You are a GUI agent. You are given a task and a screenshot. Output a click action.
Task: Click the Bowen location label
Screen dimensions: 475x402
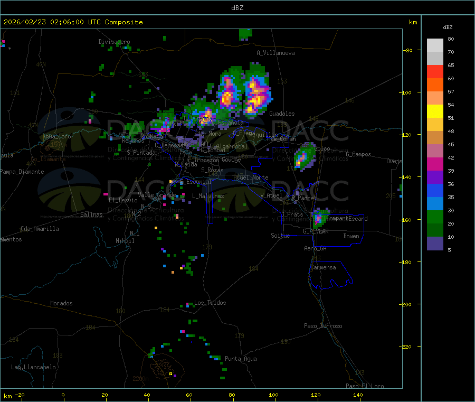351,236
